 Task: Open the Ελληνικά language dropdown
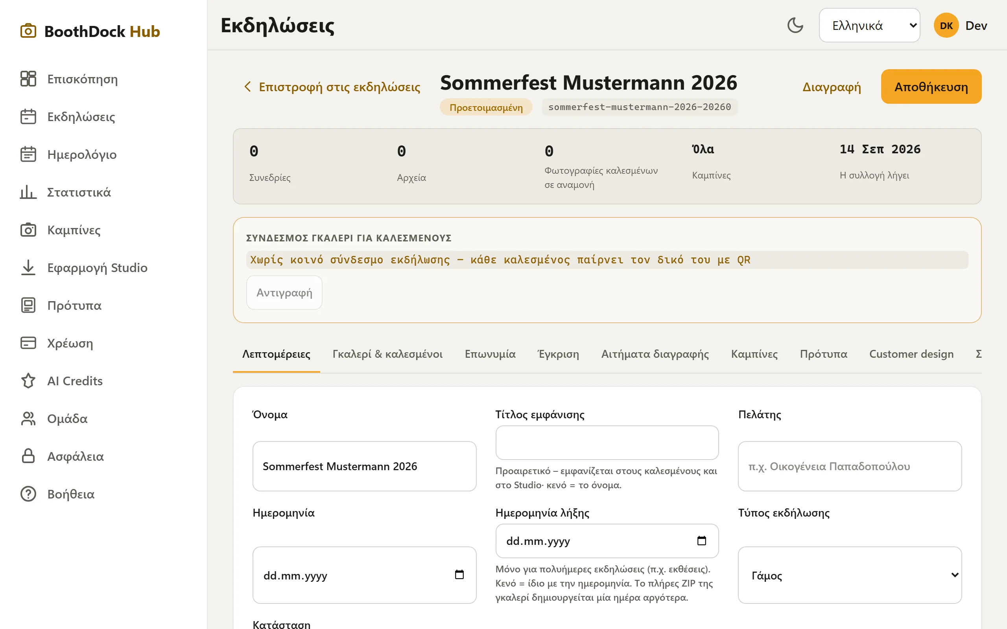click(869, 26)
